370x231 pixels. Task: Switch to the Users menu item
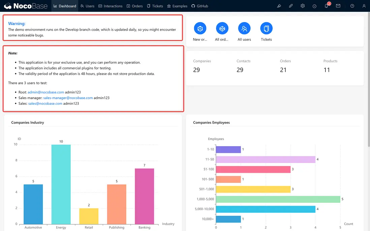click(x=87, y=6)
